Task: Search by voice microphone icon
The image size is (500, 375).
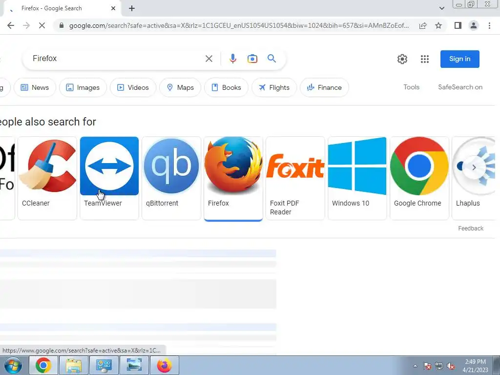Action: (x=233, y=59)
